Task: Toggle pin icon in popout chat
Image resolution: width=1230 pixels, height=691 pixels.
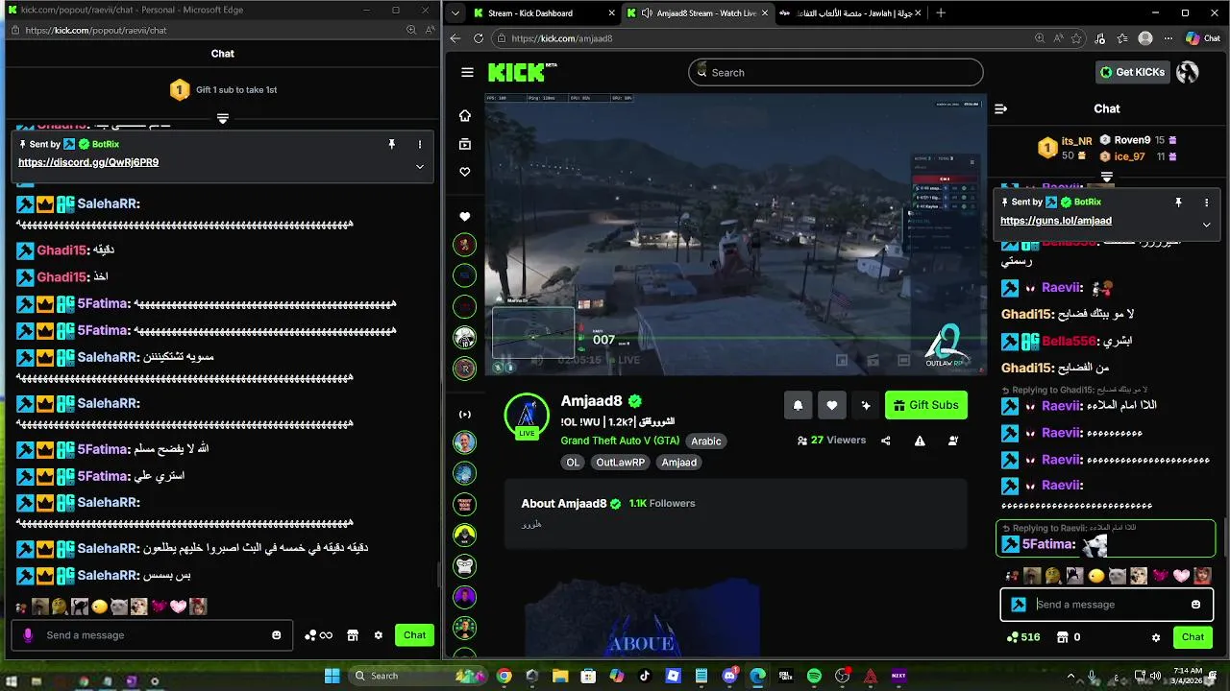Action: [x=391, y=144]
